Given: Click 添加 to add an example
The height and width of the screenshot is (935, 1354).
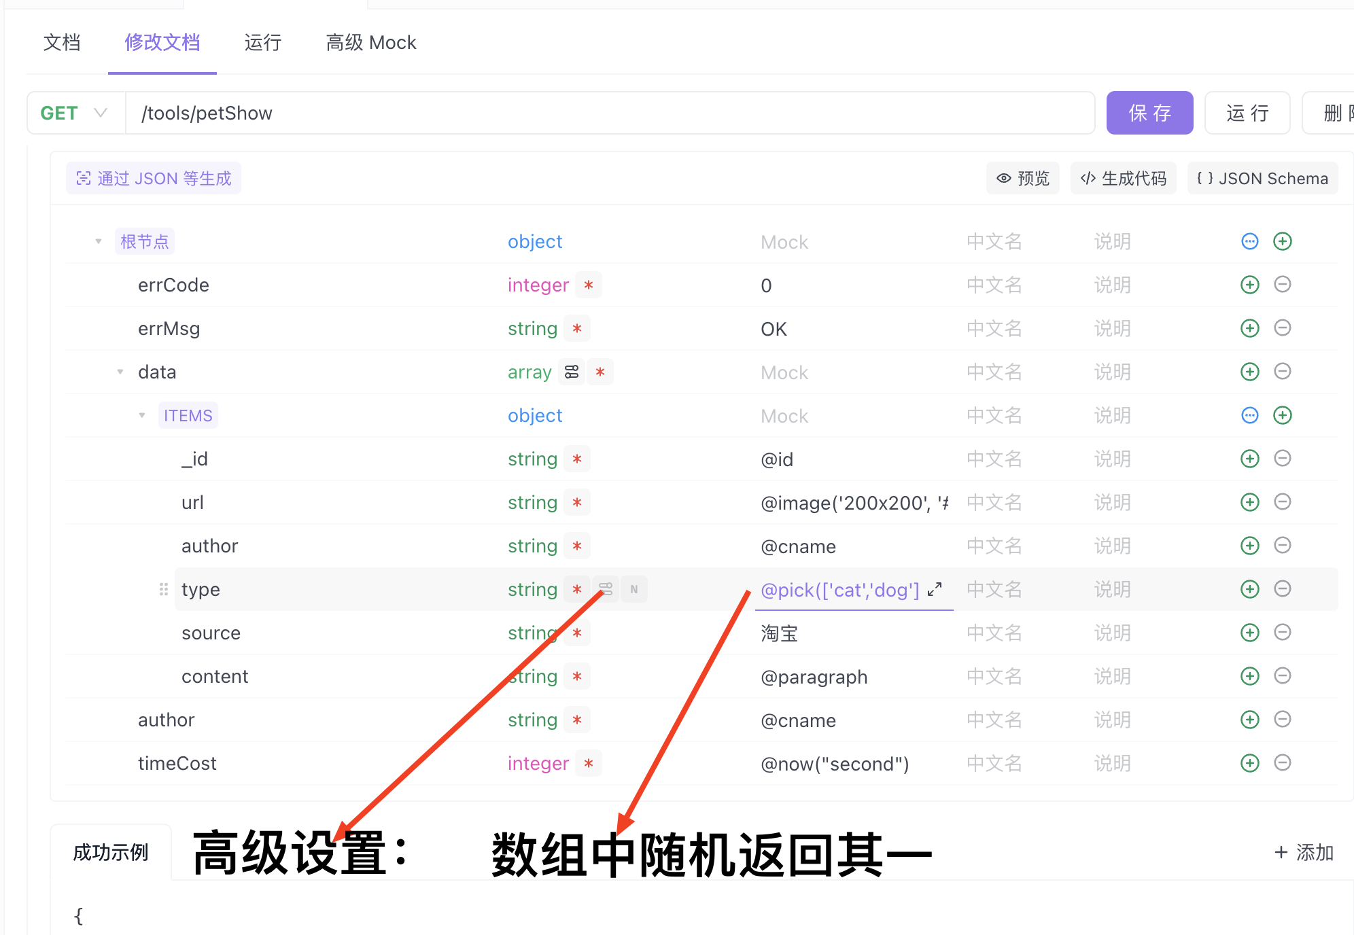Looking at the screenshot, I should (x=1303, y=852).
